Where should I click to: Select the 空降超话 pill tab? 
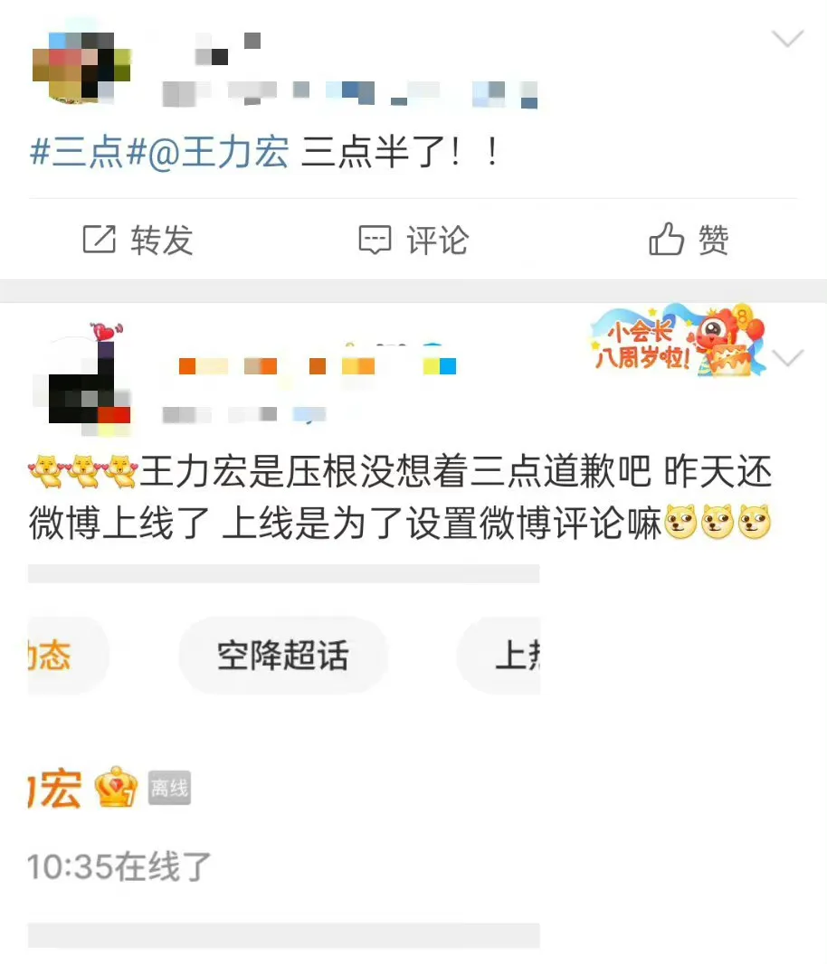(x=283, y=656)
